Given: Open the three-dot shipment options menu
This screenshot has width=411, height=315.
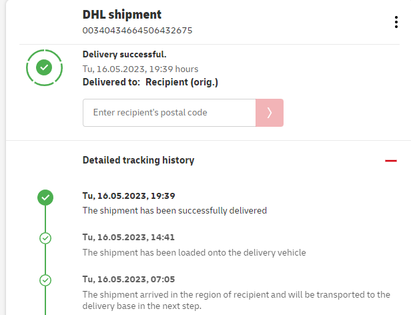Looking at the screenshot, I should [x=396, y=22].
